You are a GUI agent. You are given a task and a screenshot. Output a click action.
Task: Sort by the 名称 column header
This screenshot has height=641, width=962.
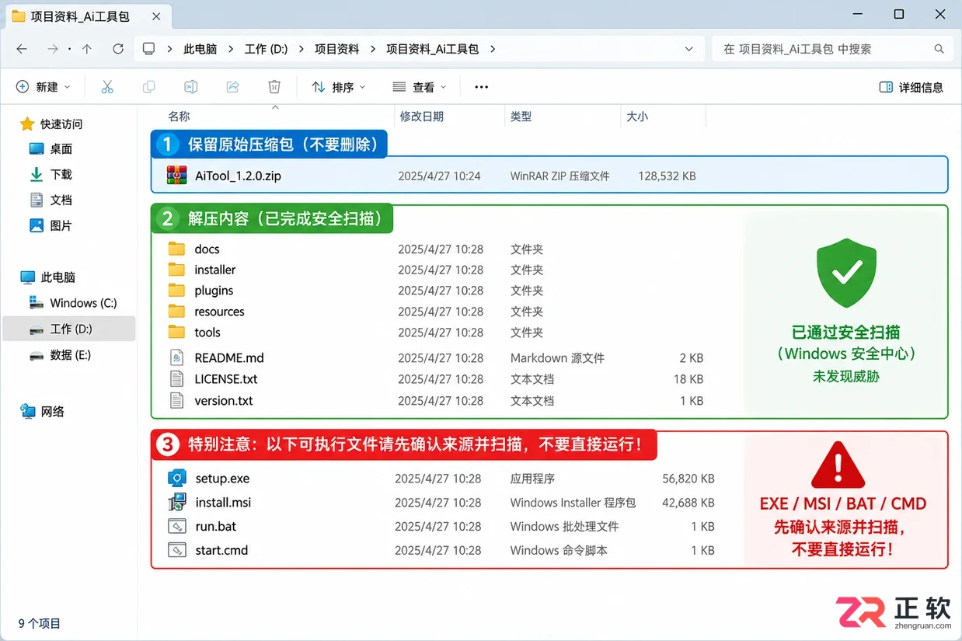[x=180, y=117]
